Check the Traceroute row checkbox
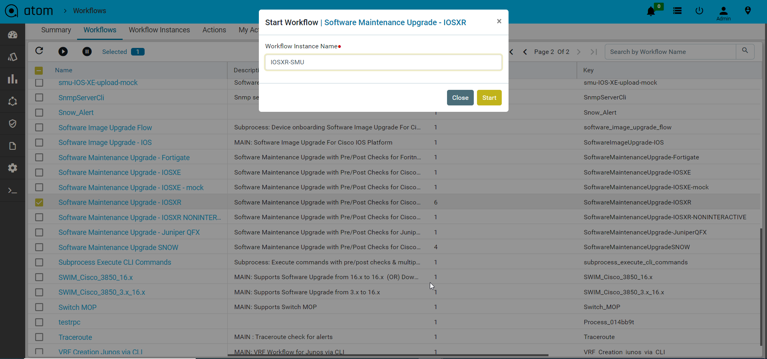The width and height of the screenshot is (767, 359). coord(39,337)
